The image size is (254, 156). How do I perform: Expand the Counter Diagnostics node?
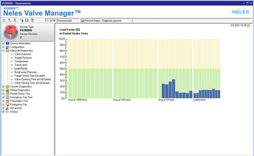click(3, 86)
